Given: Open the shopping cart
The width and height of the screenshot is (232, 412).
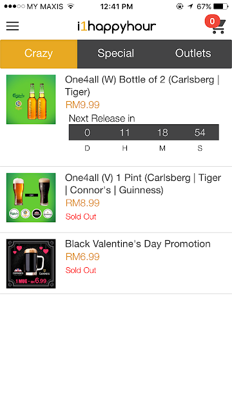Looking at the screenshot, I should 218,27.
